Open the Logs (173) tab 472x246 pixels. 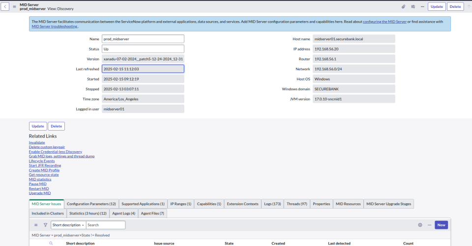[272, 204]
